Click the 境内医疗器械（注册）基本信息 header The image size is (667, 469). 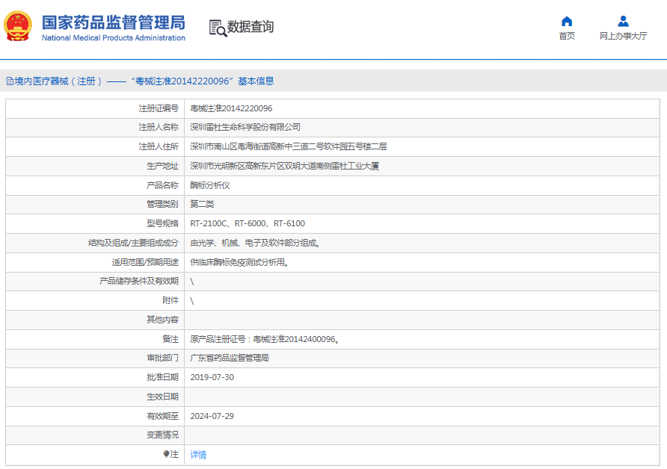tap(140, 81)
